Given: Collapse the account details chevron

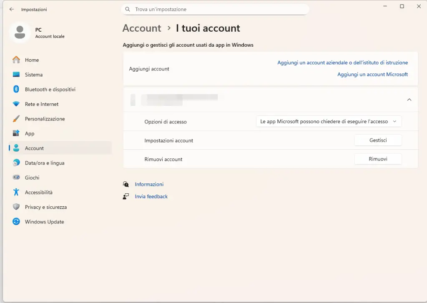Looking at the screenshot, I should coord(409,100).
